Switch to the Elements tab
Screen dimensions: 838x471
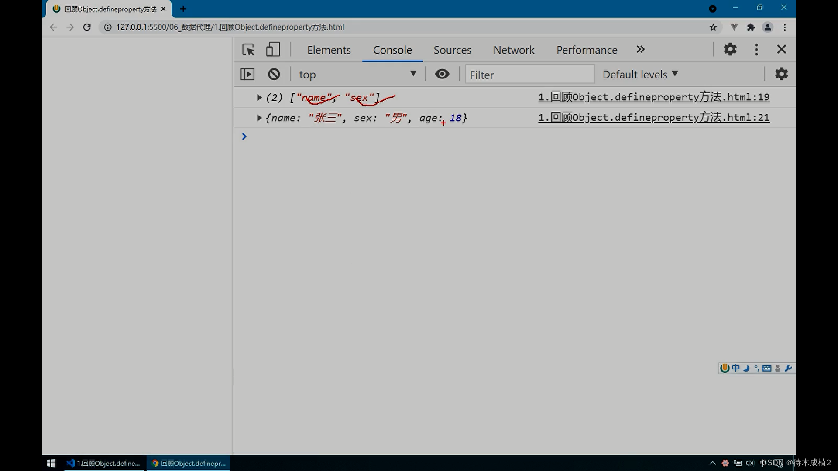click(x=329, y=50)
